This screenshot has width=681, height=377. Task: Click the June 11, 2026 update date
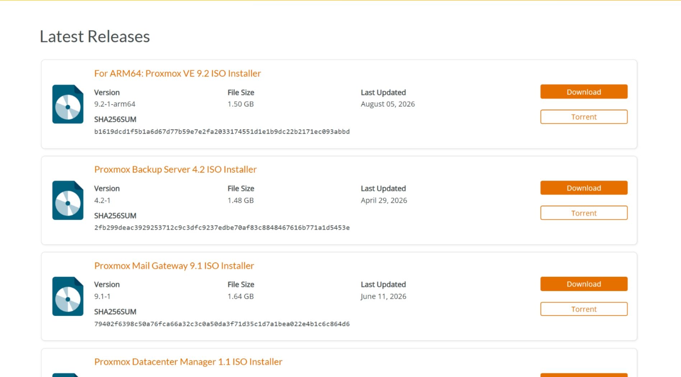(383, 297)
